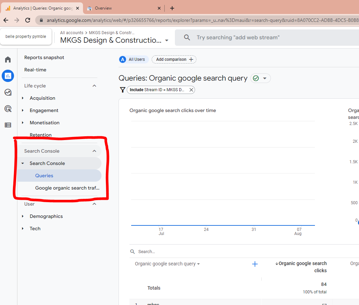Click the Add comparison button
359x305 pixels.
coord(174,59)
